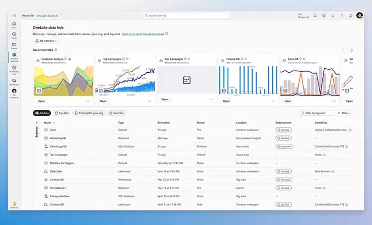Go to Home in the left sidebar
Viewport: 372px width, 225px height.
tap(14, 25)
